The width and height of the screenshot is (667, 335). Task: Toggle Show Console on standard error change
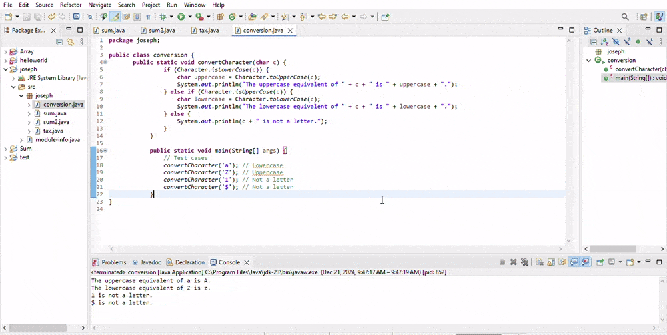[586, 262]
